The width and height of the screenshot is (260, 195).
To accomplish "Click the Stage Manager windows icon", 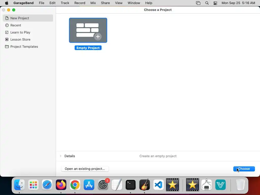I will tap(198, 3).
